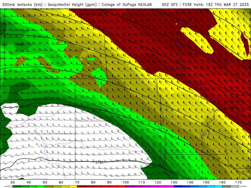The height and width of the screenshot is (188, 251).
Task: Click the 30 value on the color scale
Action: [x=13, y=182]
